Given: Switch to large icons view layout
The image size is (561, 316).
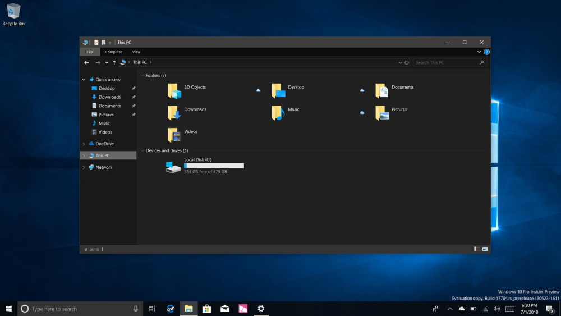Looking at the screenshot, I should click(485, 249).
